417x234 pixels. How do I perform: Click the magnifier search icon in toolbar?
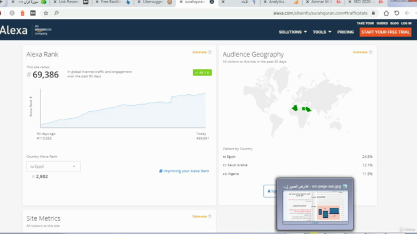[57, 13]
